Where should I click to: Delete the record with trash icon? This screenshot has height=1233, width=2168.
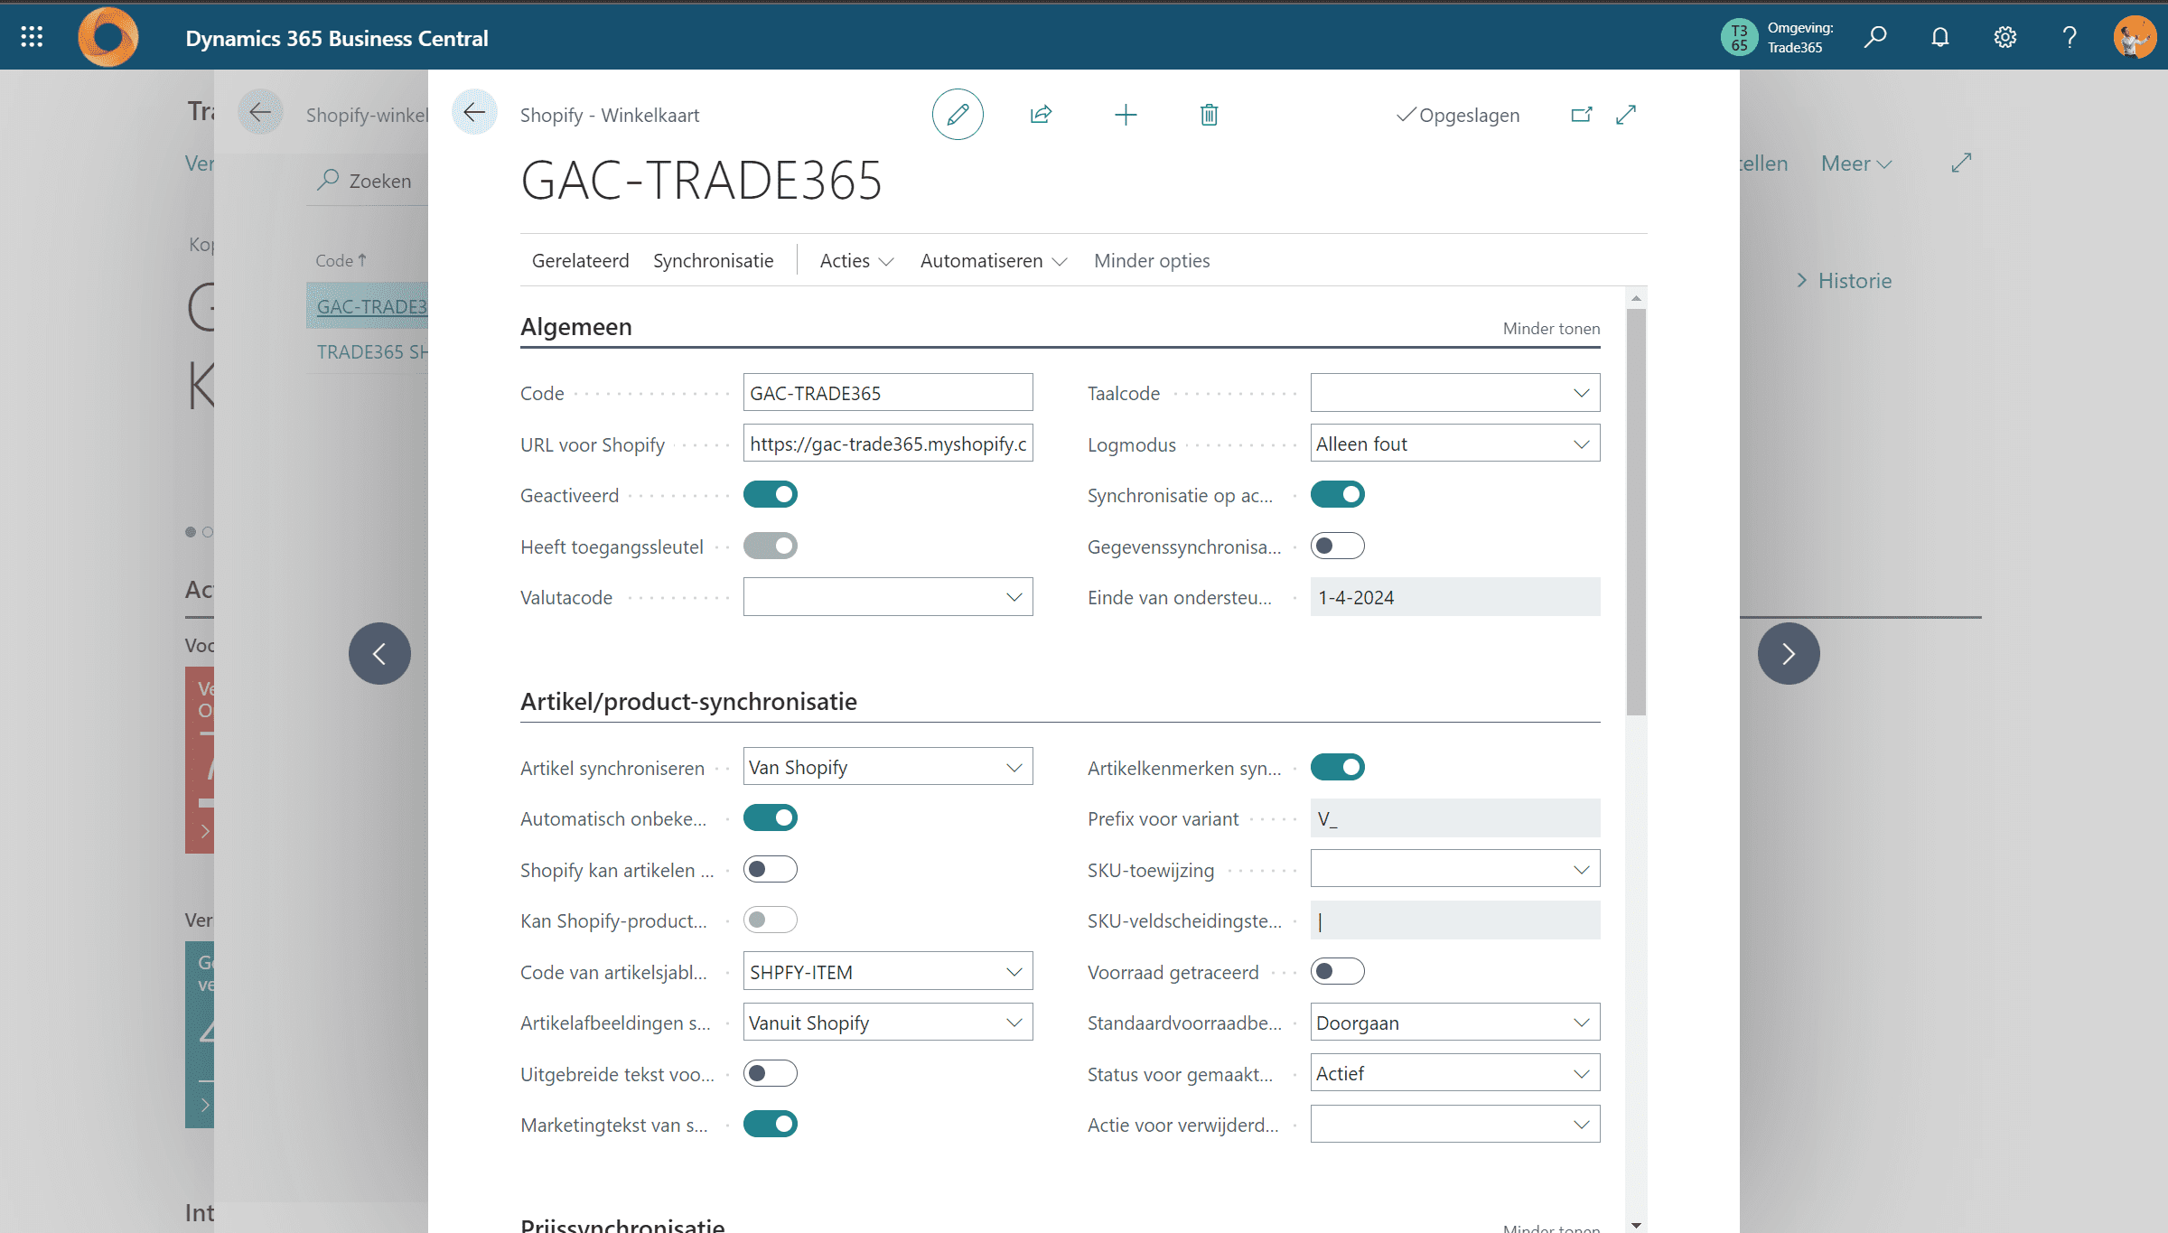[1210, 114]
